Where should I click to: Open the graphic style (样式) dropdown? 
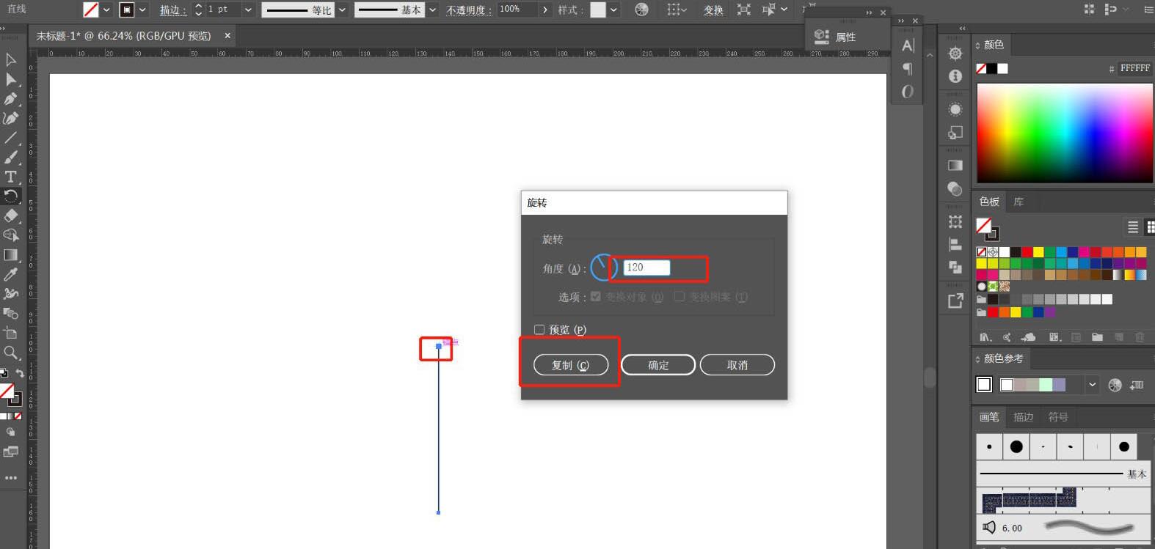point(613,10)
